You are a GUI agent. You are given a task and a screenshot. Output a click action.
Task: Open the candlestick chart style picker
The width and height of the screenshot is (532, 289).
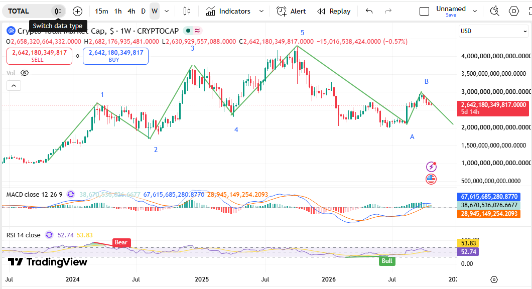(x=187, y=11)
